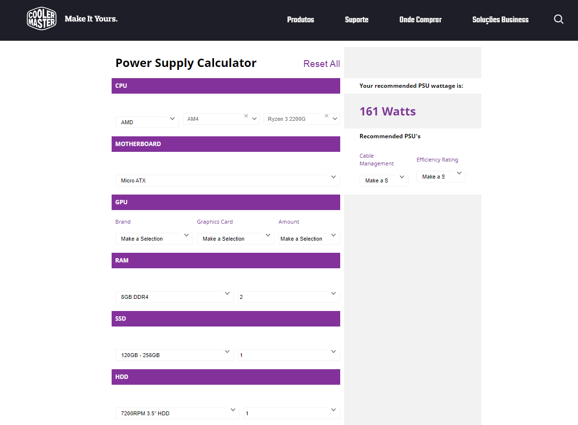Open the AMD CPU brand dropdown
This screenshot has height=425, width=578.
click(147, 122)
